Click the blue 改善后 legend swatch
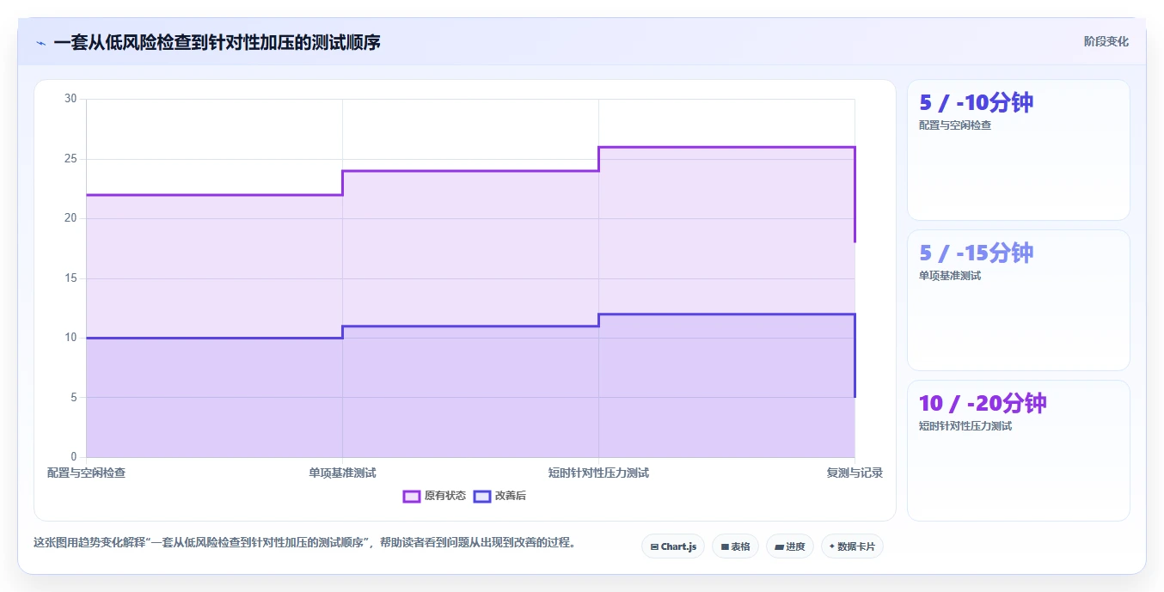The image size is (1164, 592). [482, 496]
